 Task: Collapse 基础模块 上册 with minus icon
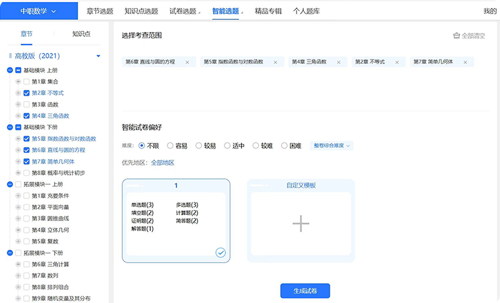[x=10, y=70]
